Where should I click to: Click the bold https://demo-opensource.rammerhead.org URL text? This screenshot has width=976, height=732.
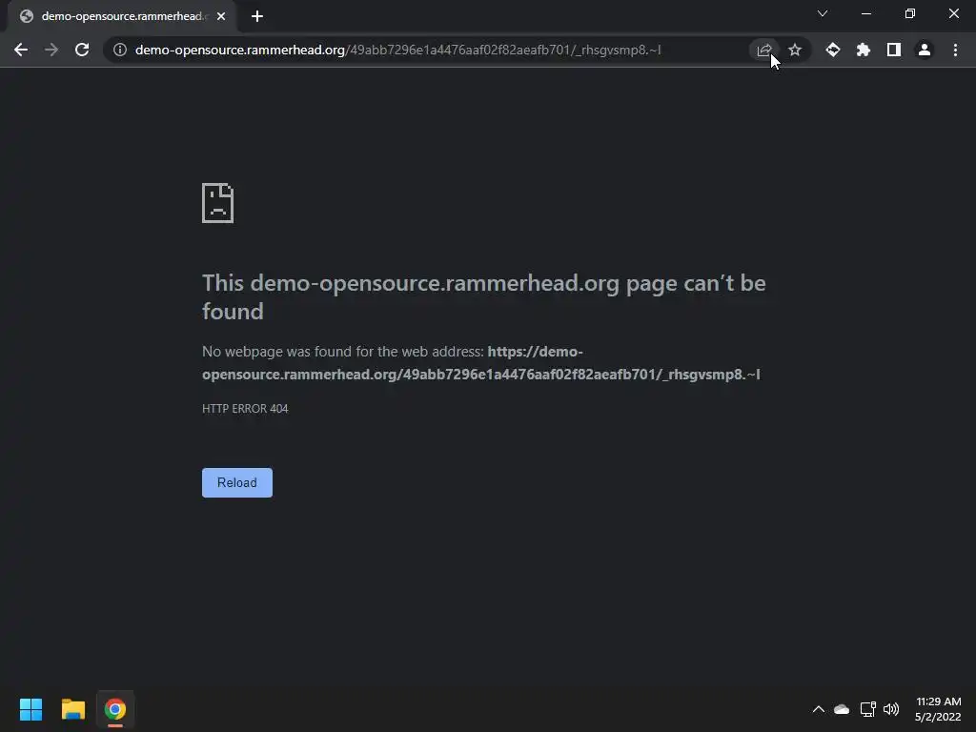click(480, 363)
